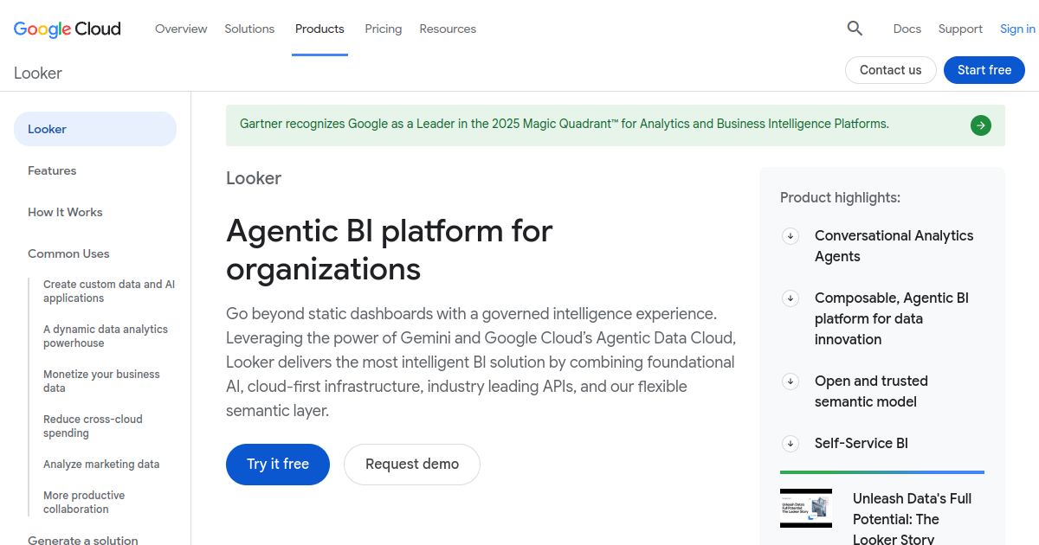1039x545 pixels.
Task: Select Features in the left sidebar
Action: click(x=52, y=170)
